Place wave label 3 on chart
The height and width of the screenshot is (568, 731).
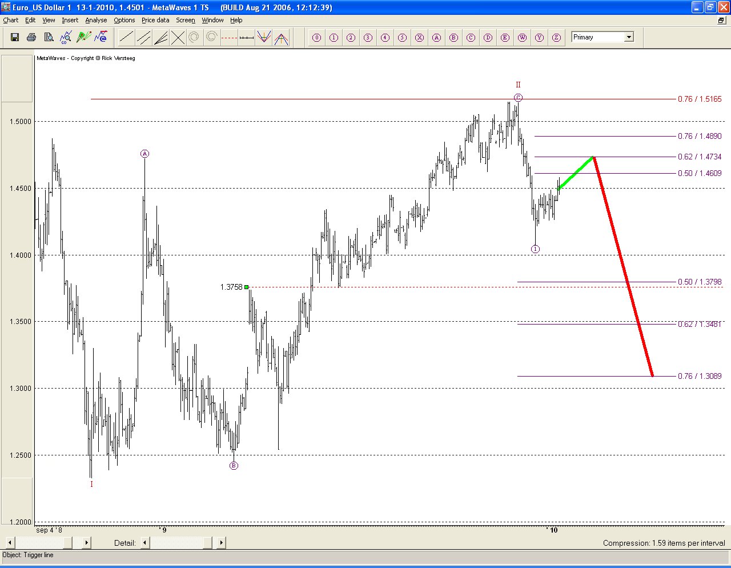(368, 38)
